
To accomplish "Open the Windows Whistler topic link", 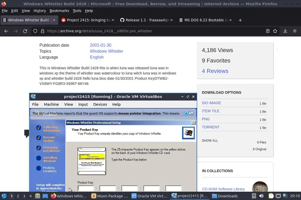I will tap(107, 51).
